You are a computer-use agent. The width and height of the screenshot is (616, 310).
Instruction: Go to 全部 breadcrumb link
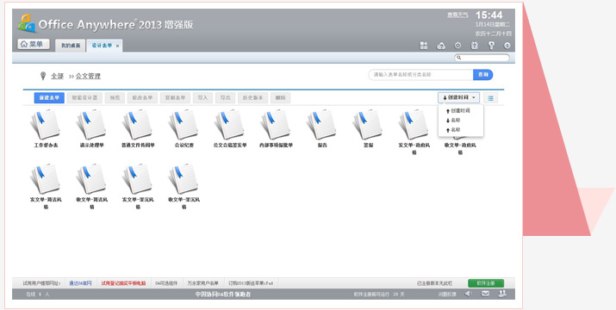pos(58,76)
